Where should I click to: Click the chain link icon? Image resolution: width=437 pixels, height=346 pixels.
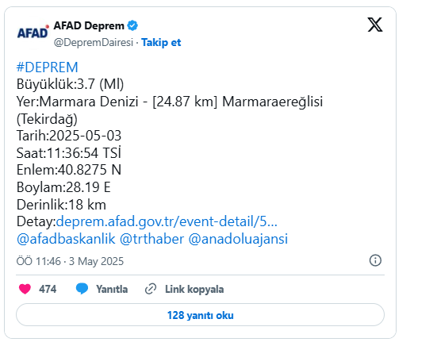(x=151, y=289)
